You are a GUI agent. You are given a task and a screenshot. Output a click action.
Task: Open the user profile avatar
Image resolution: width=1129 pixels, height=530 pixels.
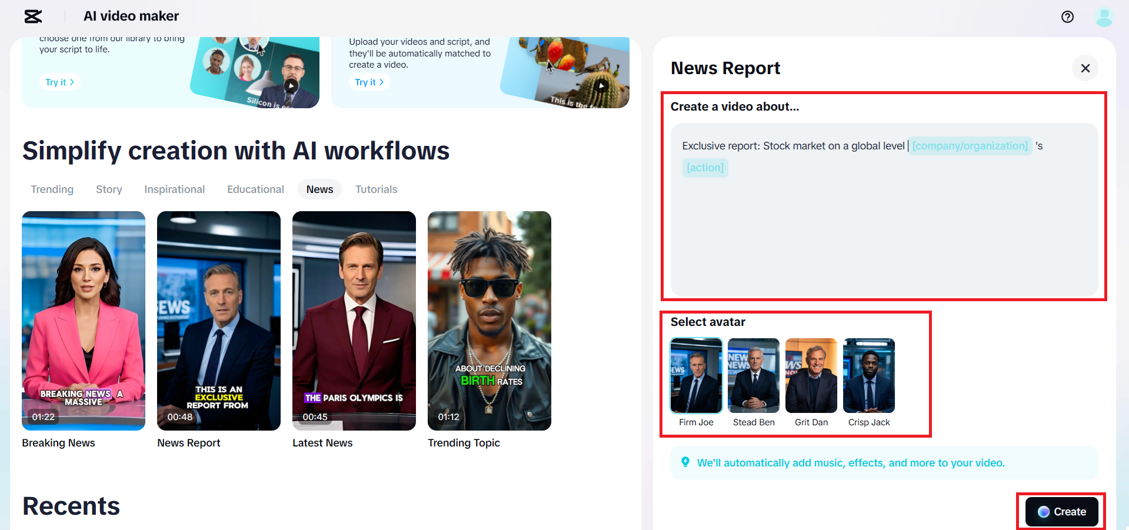tap(1104, 16)
